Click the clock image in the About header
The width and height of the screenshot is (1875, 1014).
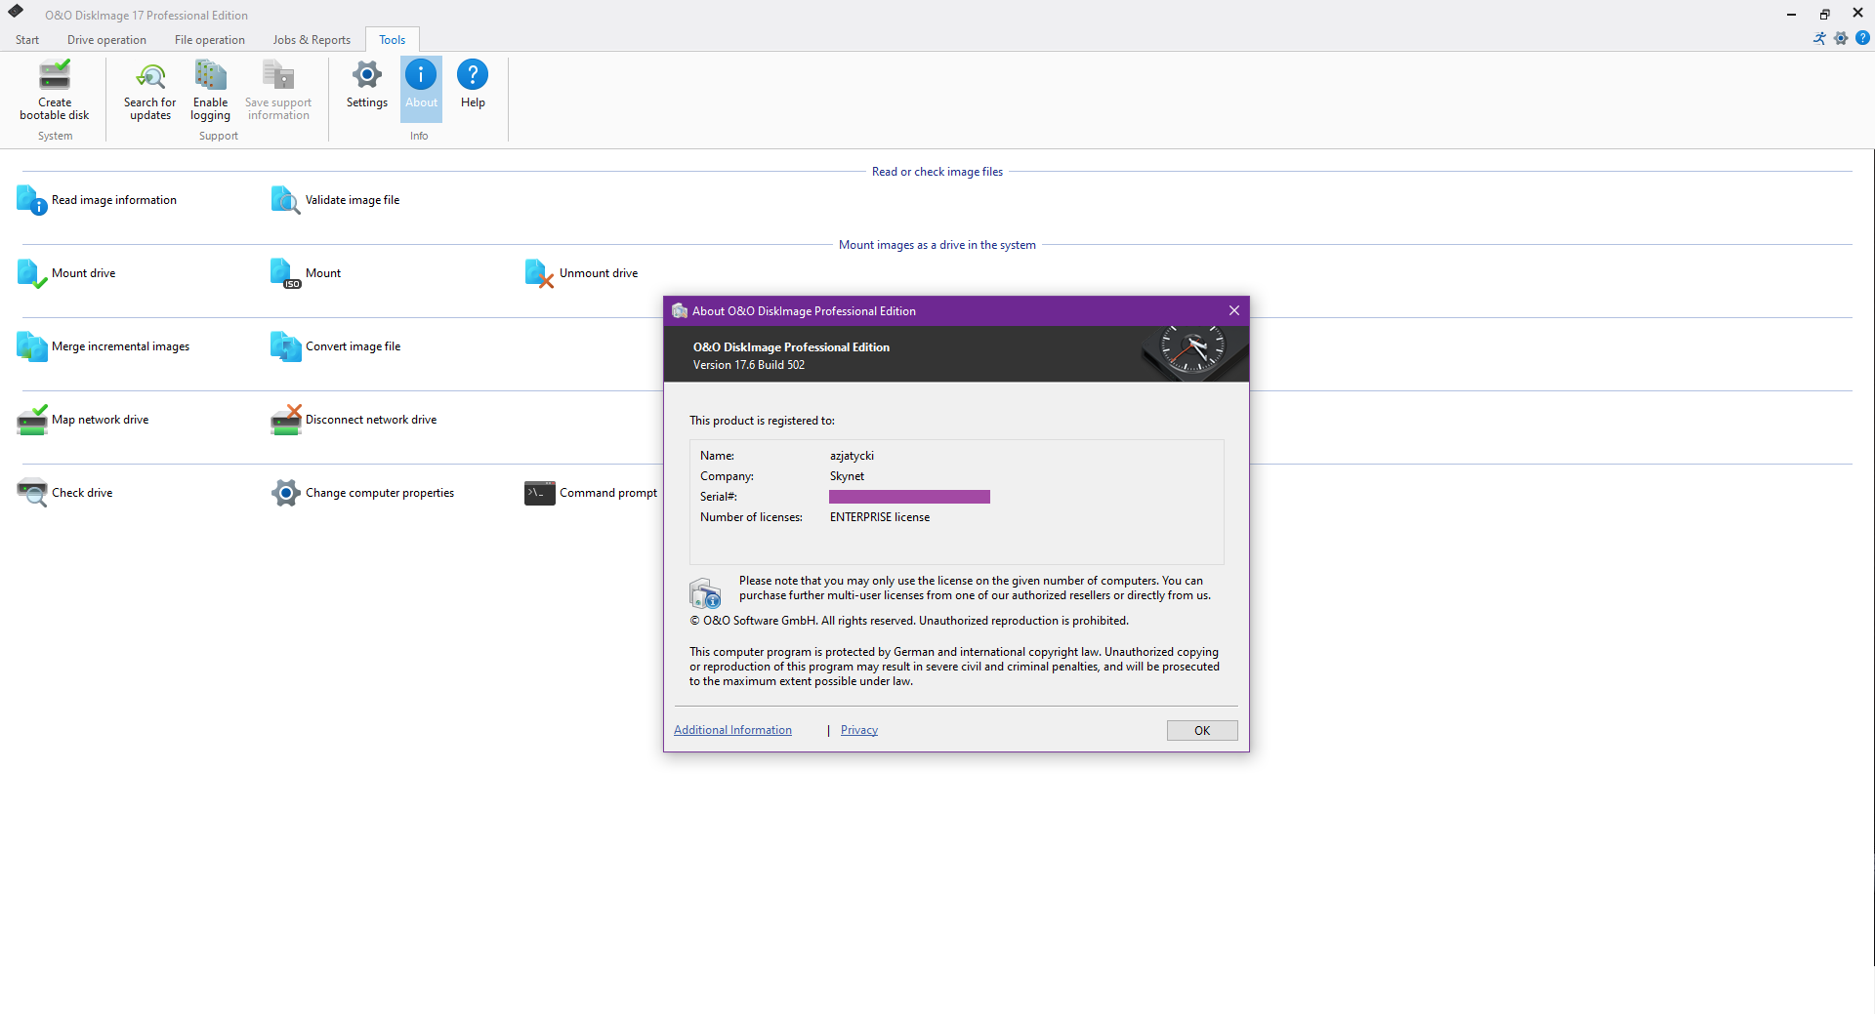(1193, 352)
